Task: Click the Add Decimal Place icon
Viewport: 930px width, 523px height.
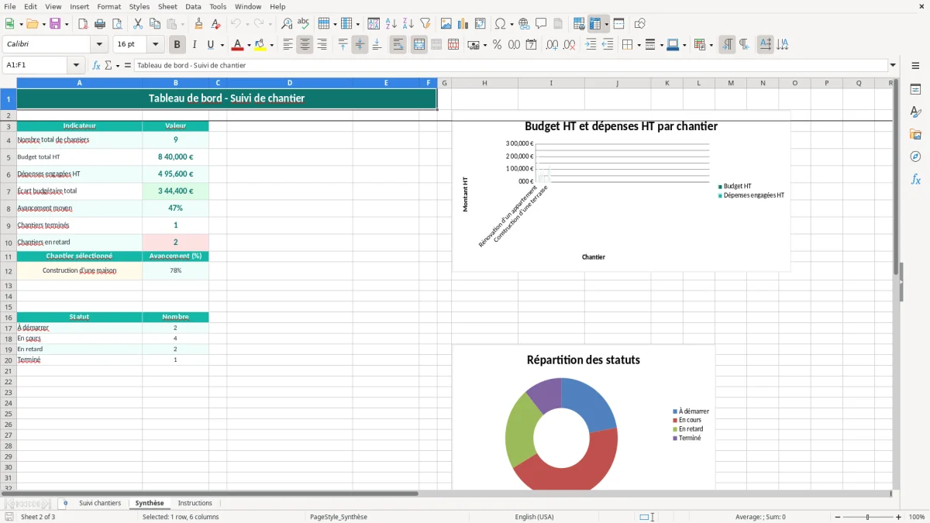Action: click(553, 45)
